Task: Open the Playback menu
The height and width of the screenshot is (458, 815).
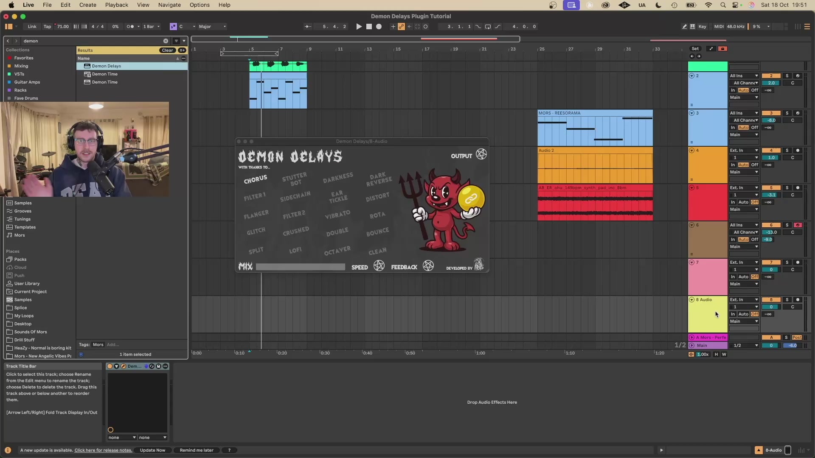Action: pos(117,5)
